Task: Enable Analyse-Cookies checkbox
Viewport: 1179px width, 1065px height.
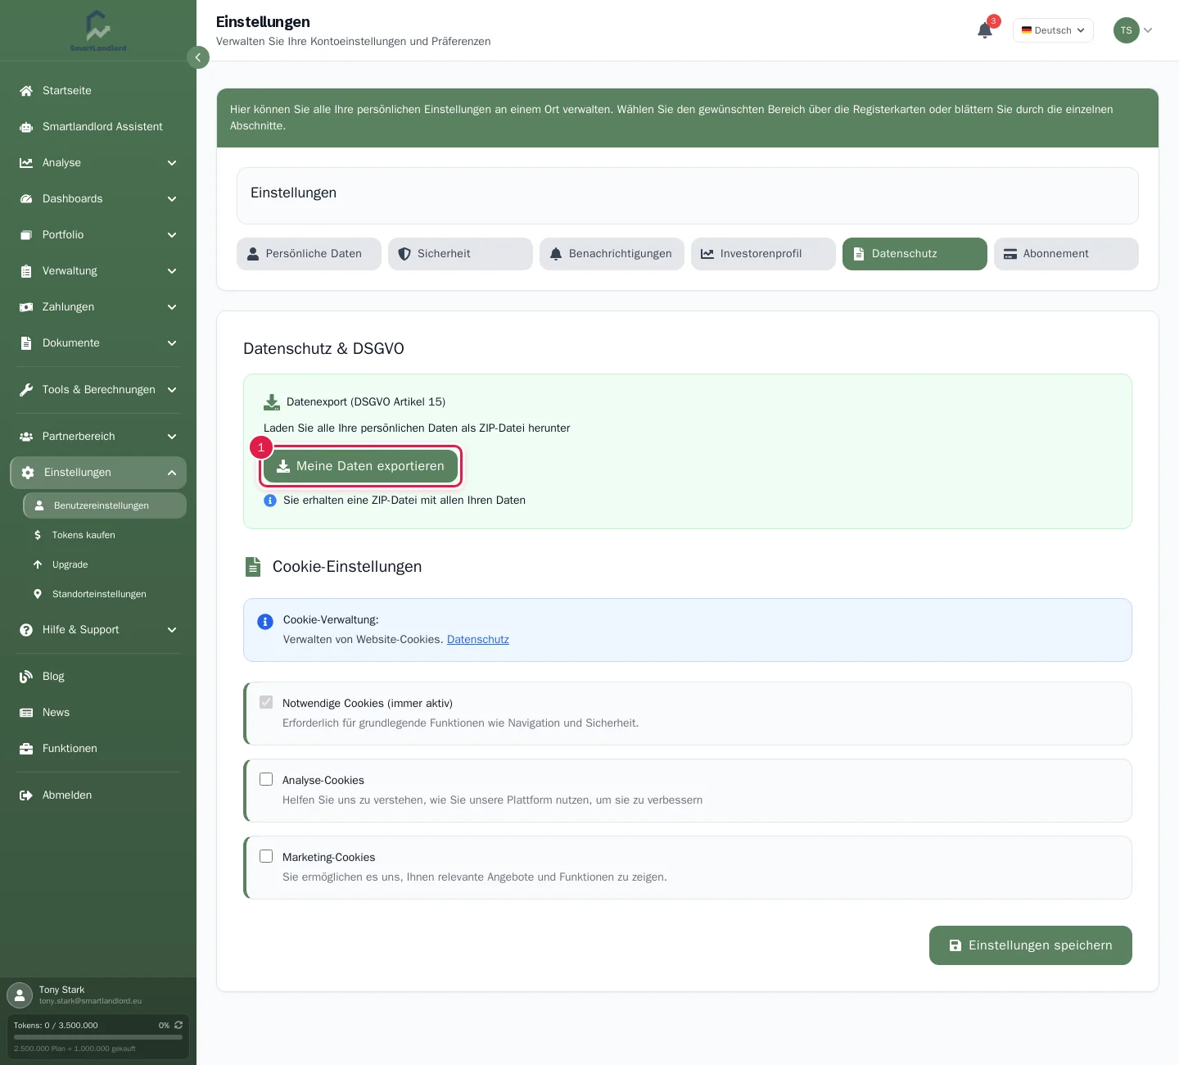Action: coord(266,779)
